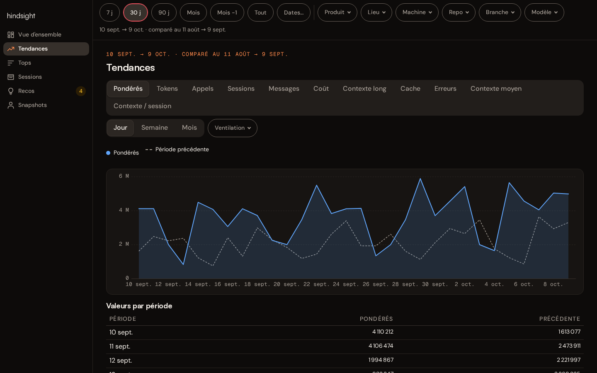Switch to the Cache tab

click(x=410, y=89)
